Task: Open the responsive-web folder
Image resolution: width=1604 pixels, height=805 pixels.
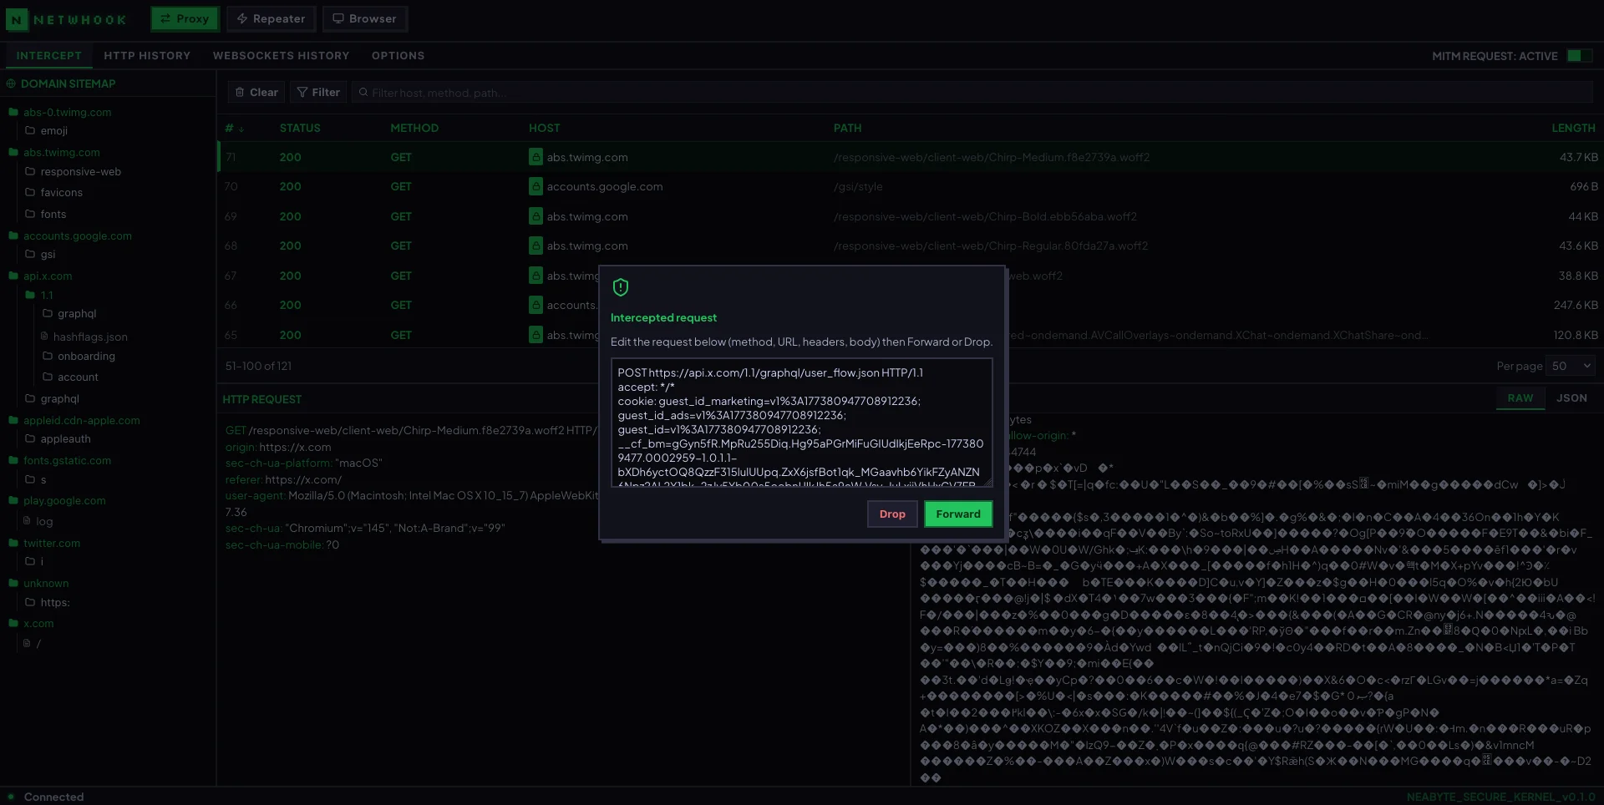Action: pyautogui.click(x=73, y=171)
